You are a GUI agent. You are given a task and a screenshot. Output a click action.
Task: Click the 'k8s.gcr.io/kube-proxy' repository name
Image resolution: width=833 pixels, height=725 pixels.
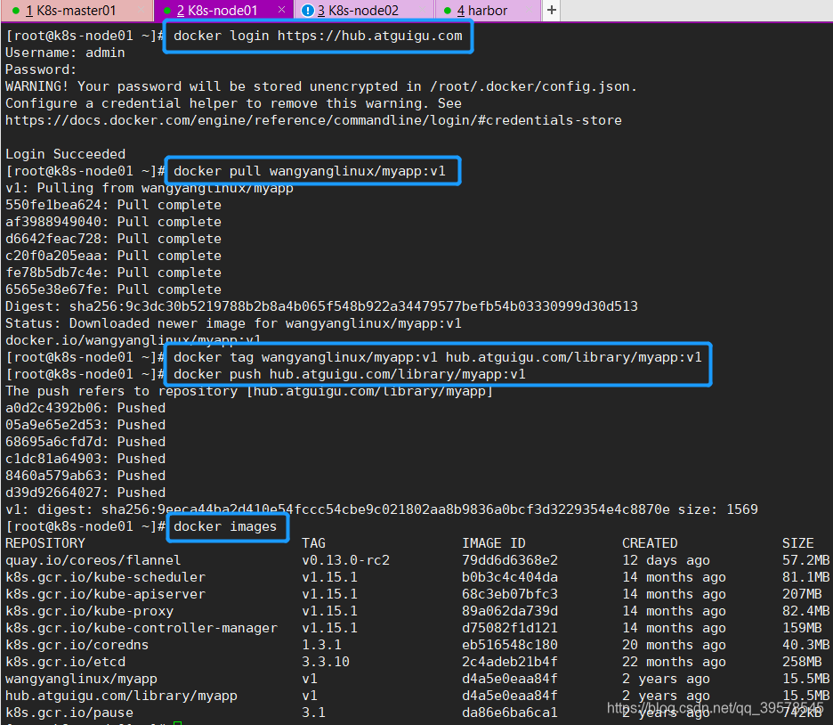[x=89, y=611]
